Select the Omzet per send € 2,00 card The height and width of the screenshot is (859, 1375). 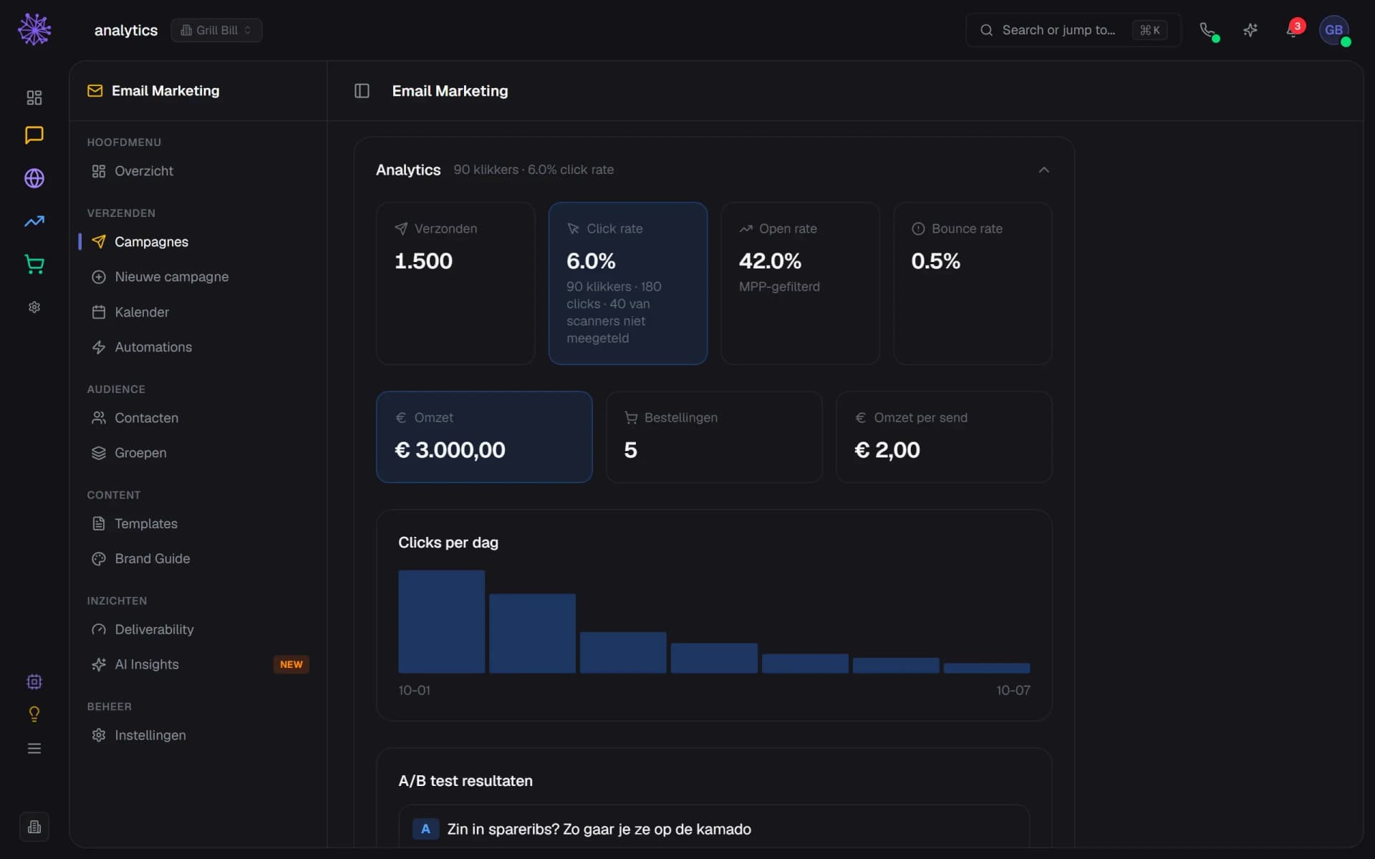[x=944, y=437]
